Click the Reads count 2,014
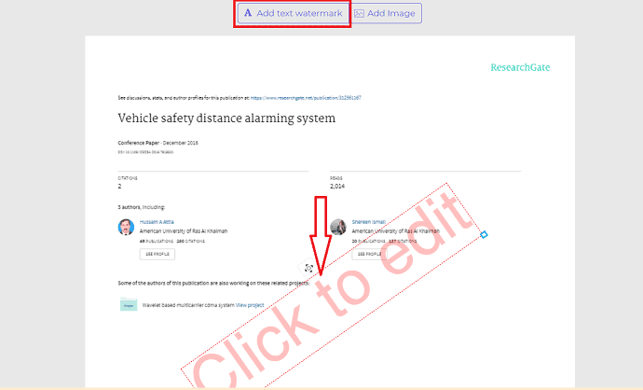643x390 pixels. [337, 186]
